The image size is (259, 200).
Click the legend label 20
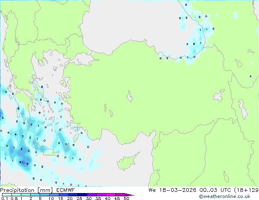pyautogui.click(x=70, y=198)
